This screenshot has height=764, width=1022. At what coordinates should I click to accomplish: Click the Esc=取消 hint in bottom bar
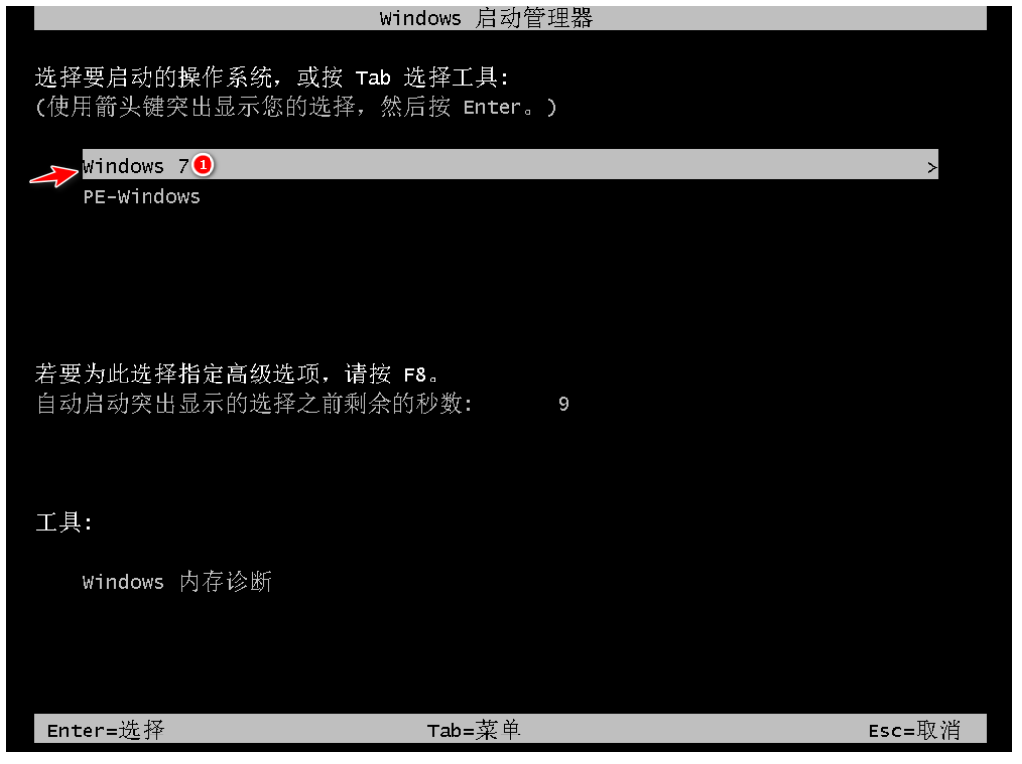(914, 731)
